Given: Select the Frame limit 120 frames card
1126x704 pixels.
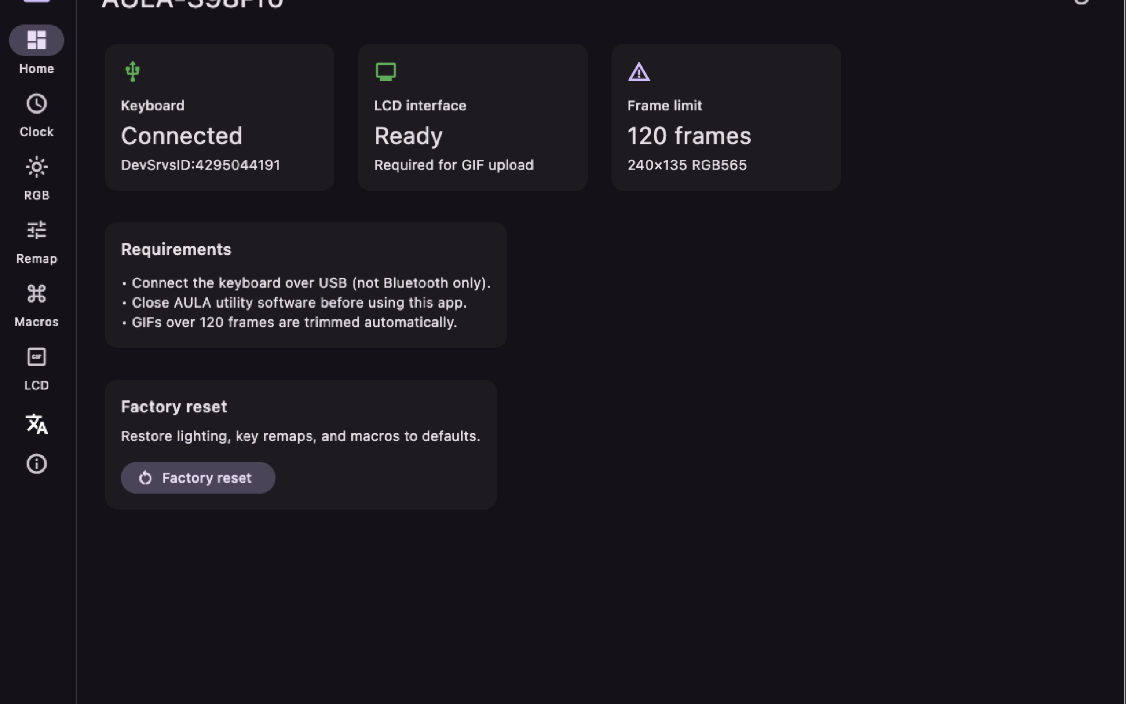Looking at the screenshot, I should click(x=726, y=117).
